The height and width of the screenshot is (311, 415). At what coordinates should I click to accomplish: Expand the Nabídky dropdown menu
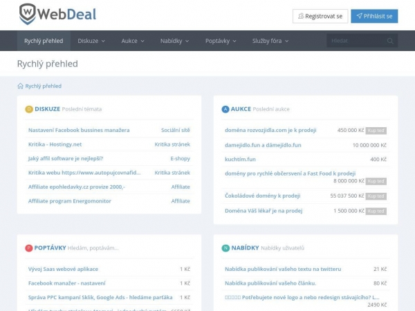pos(174,41)
